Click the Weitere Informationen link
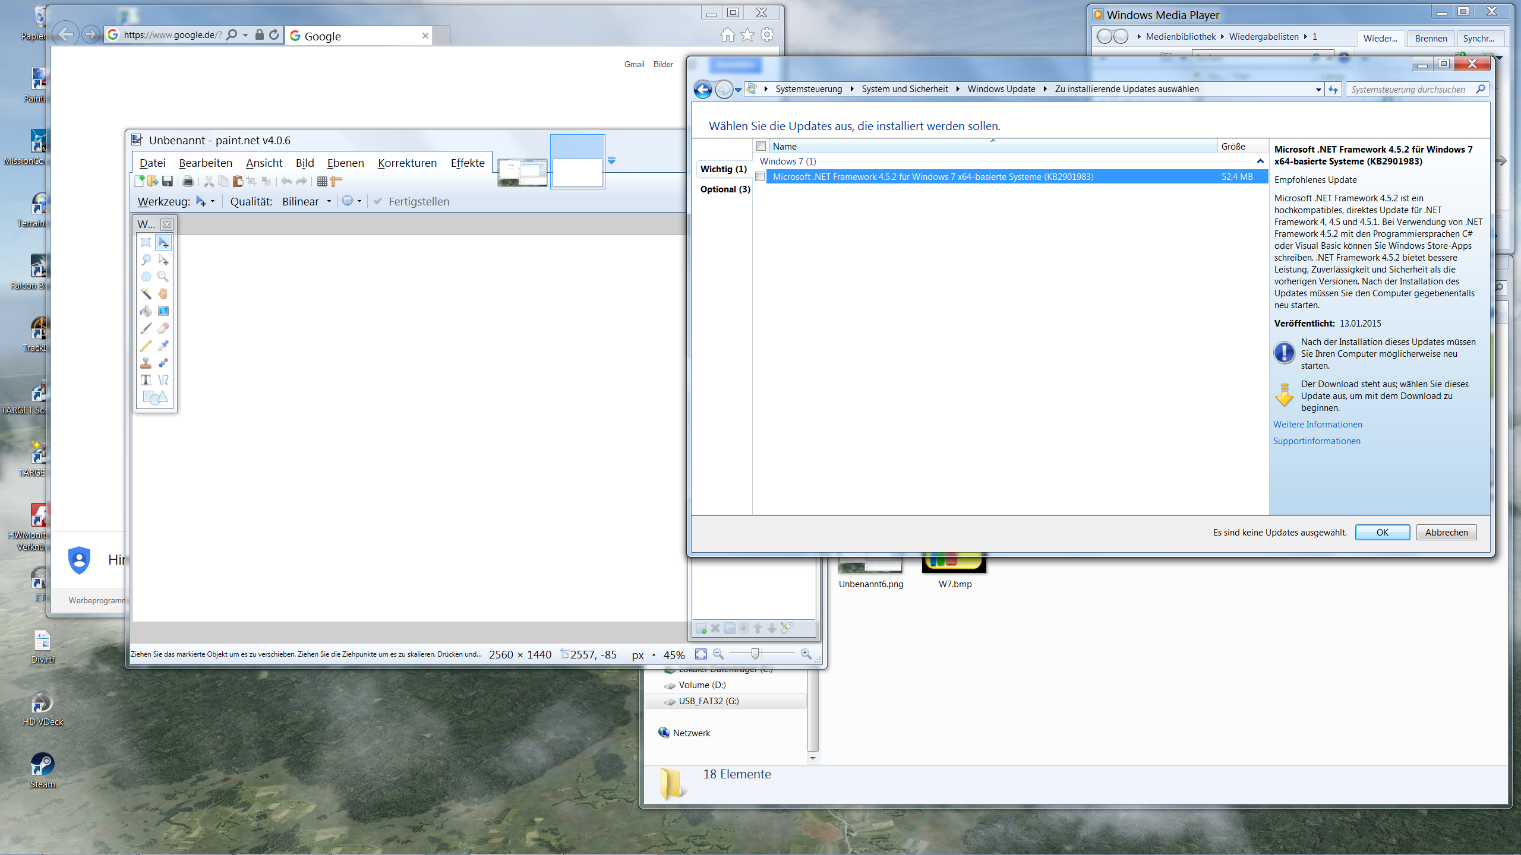The width and height of the screenshot is (1521, 855). [x=1317, y=424]
